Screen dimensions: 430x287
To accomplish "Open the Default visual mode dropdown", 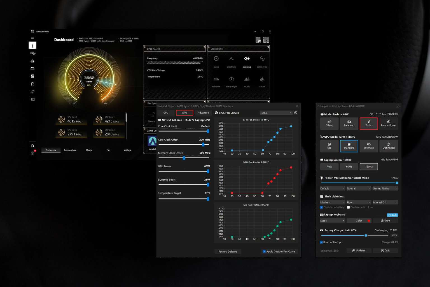I will [x=332, y=188].
